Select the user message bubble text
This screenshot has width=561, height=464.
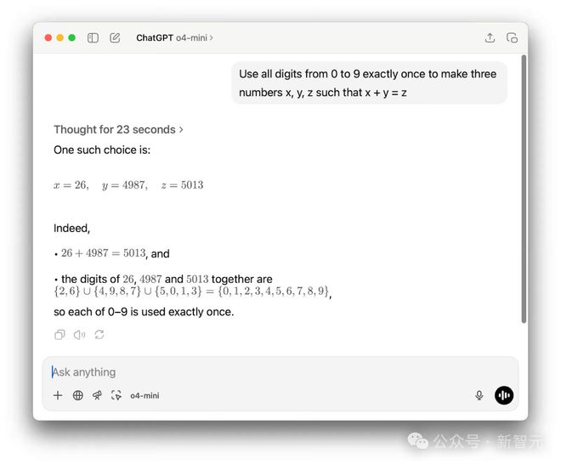(x=369, y=83)
